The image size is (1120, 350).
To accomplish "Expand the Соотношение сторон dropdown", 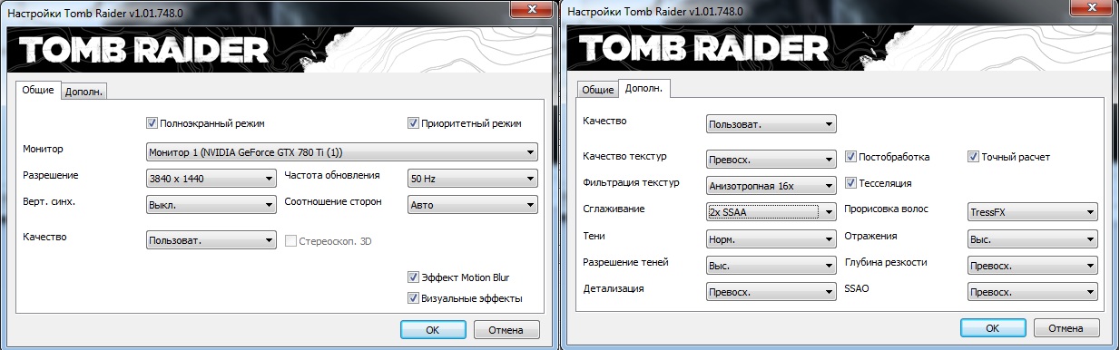I will (473, 205).
